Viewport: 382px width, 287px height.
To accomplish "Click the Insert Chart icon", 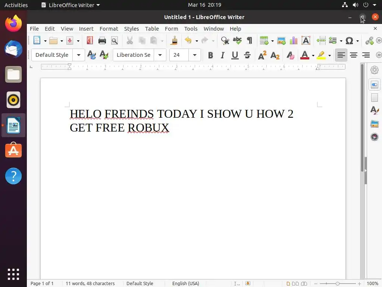I will pos(294,40).
